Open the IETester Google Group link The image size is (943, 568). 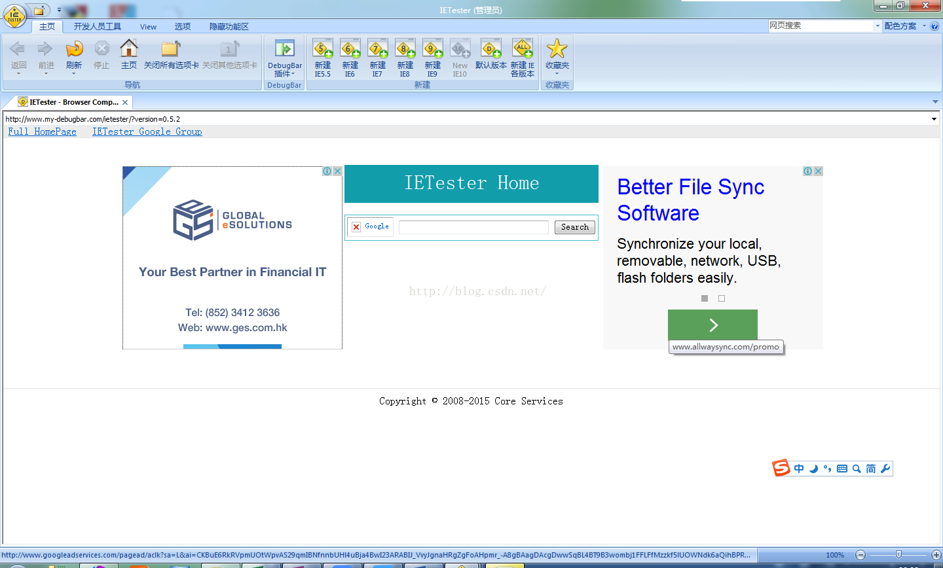coord(147,132)
